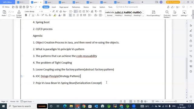194x109 pixels.
Task: Apply the Heading 1 style
Action: point(119,14)
